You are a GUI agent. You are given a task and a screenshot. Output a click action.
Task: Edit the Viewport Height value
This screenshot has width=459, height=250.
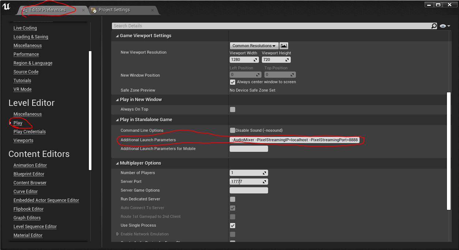point(276,59)
